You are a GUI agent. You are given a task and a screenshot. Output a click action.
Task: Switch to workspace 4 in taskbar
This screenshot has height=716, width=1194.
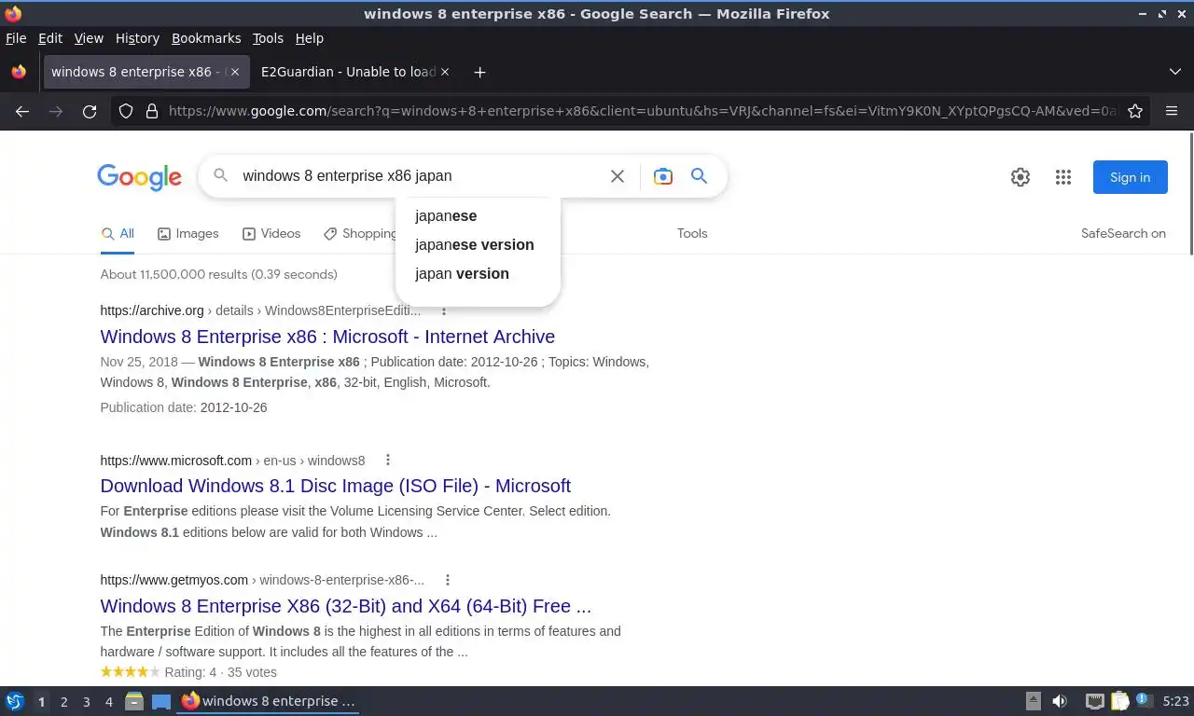108,702
